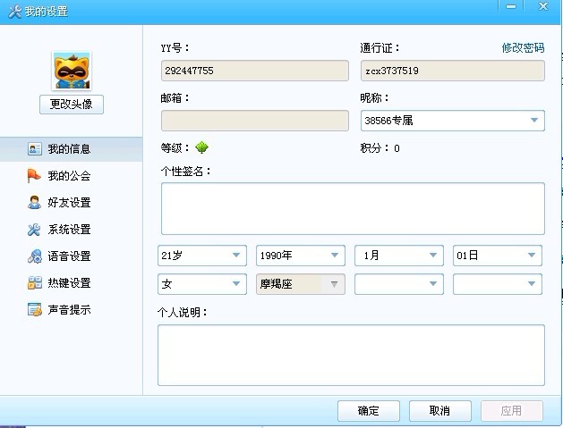The width and height of the screenshot is (563, 428).
Task: Click the 热键设置 grid icon
Action: (x=35, y=283)
